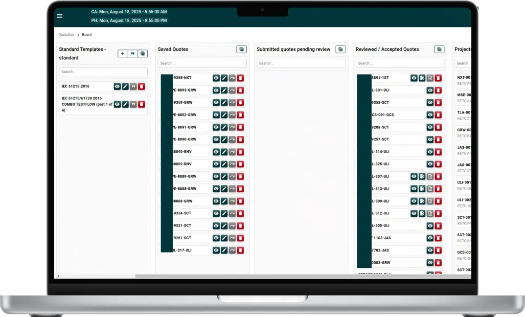Viewport: 525px width, 317px height.
Task: View the IEC 61215:2016 template via eye icon
Action: (117, 87)
